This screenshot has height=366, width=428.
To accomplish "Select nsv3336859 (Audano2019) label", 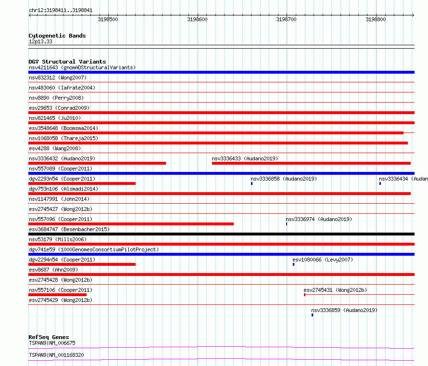I will click(344, 310).
